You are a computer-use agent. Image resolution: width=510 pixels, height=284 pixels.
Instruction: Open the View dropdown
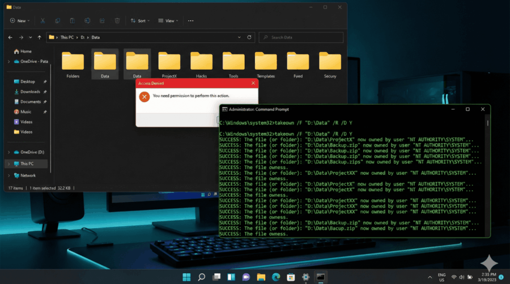168,21
